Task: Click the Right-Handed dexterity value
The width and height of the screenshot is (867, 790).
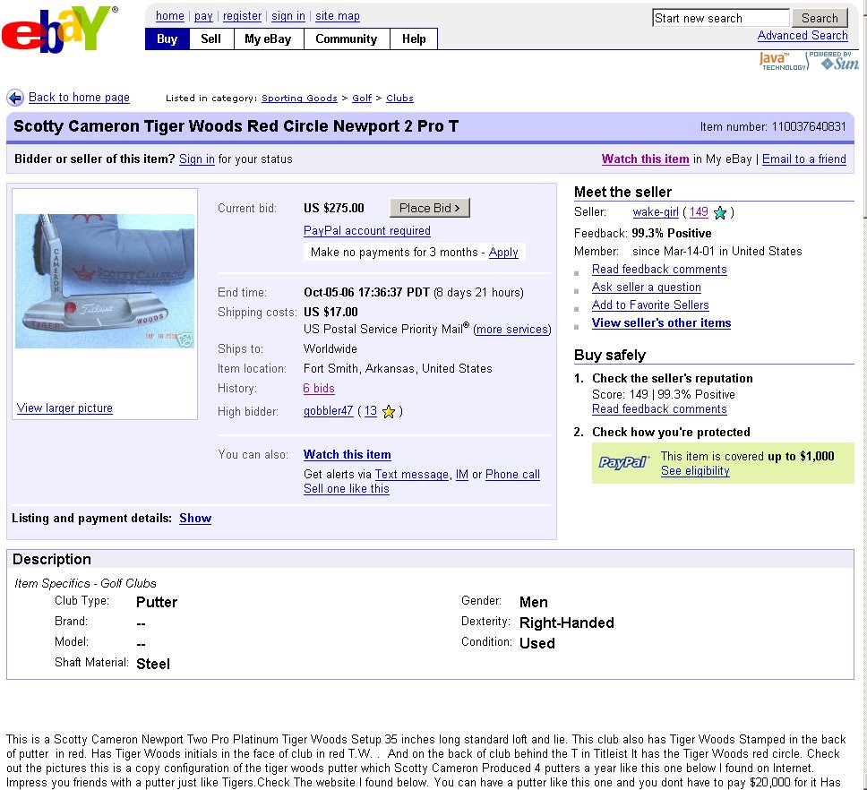Action: pos(567,623)
